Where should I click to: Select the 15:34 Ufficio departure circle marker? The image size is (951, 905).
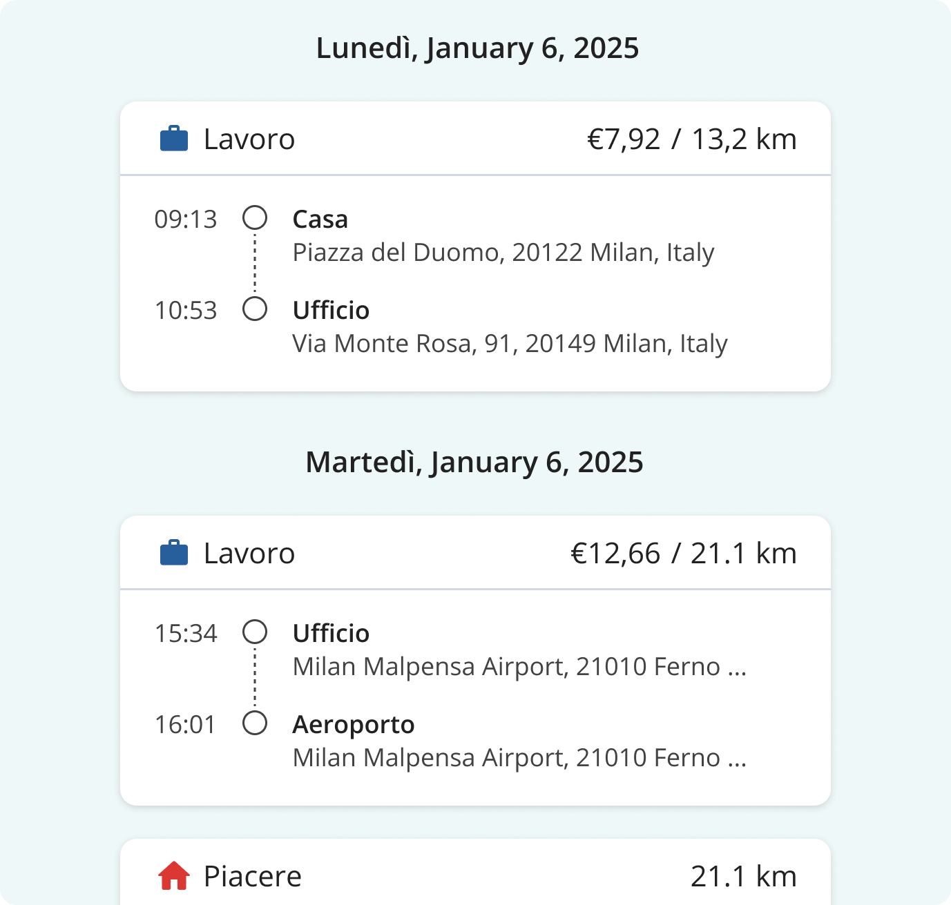(x=255, y=632)
